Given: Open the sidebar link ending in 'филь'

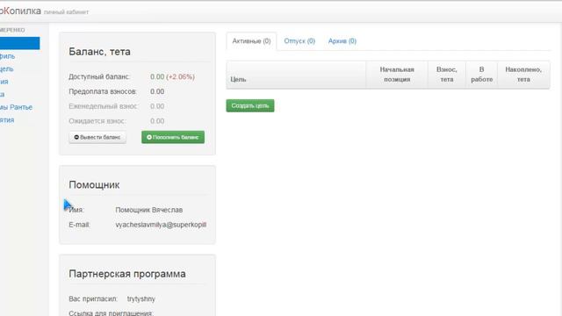Looking at the screenshot, I should click(x=8, y=56).
